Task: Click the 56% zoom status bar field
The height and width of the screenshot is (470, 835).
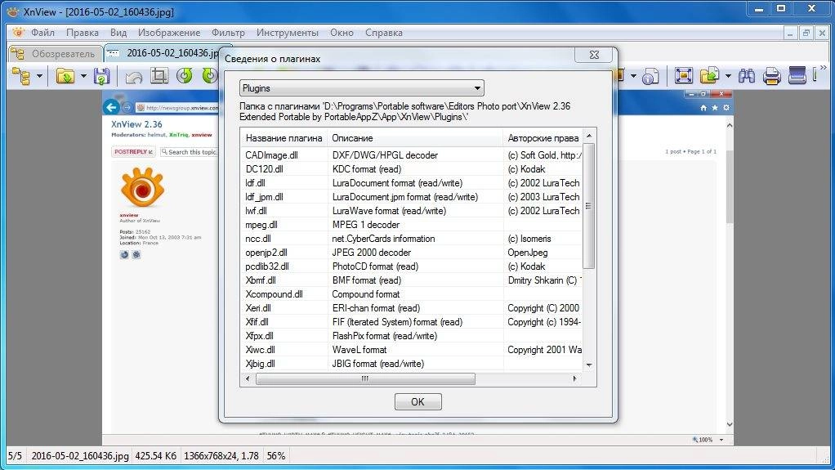Action: point(276,456)
